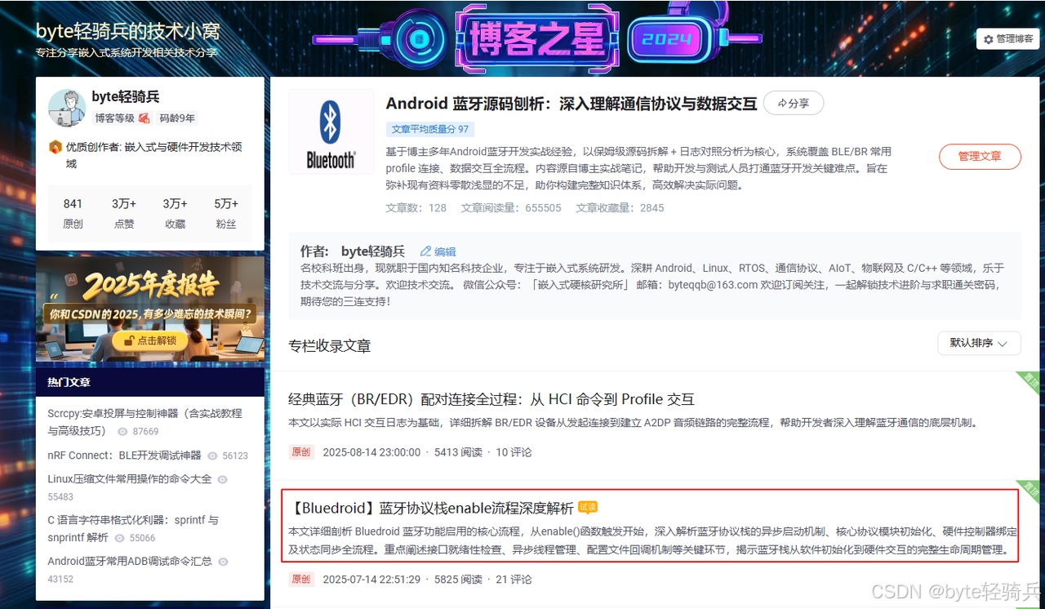Open article 【Bluedroid】蓝牙协议栈enable流程深度解析
The width and height of the screenshot is (1045, 609).
click(x=431, y=508)
